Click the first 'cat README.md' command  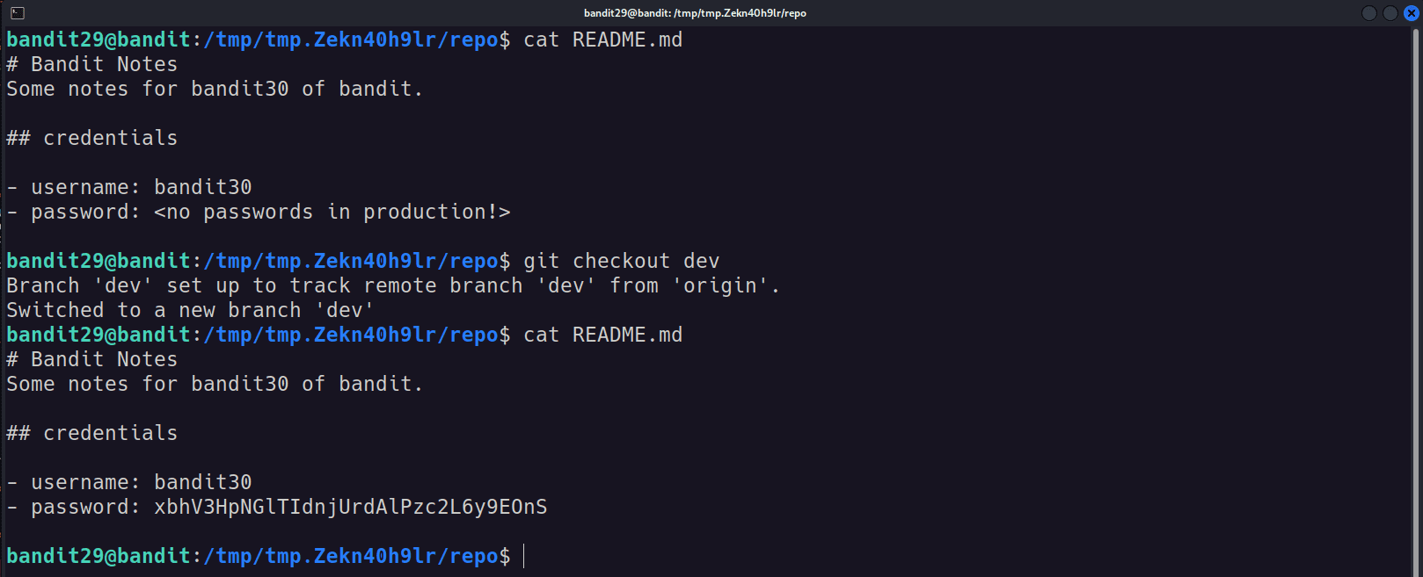coord(602,40)
